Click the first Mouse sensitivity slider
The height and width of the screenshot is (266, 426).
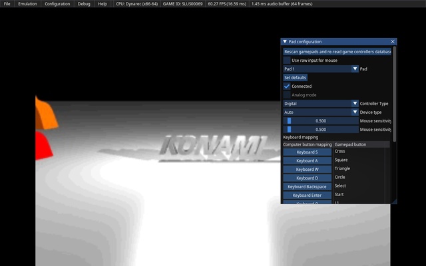pyautogui.click(x=321, y=121)
